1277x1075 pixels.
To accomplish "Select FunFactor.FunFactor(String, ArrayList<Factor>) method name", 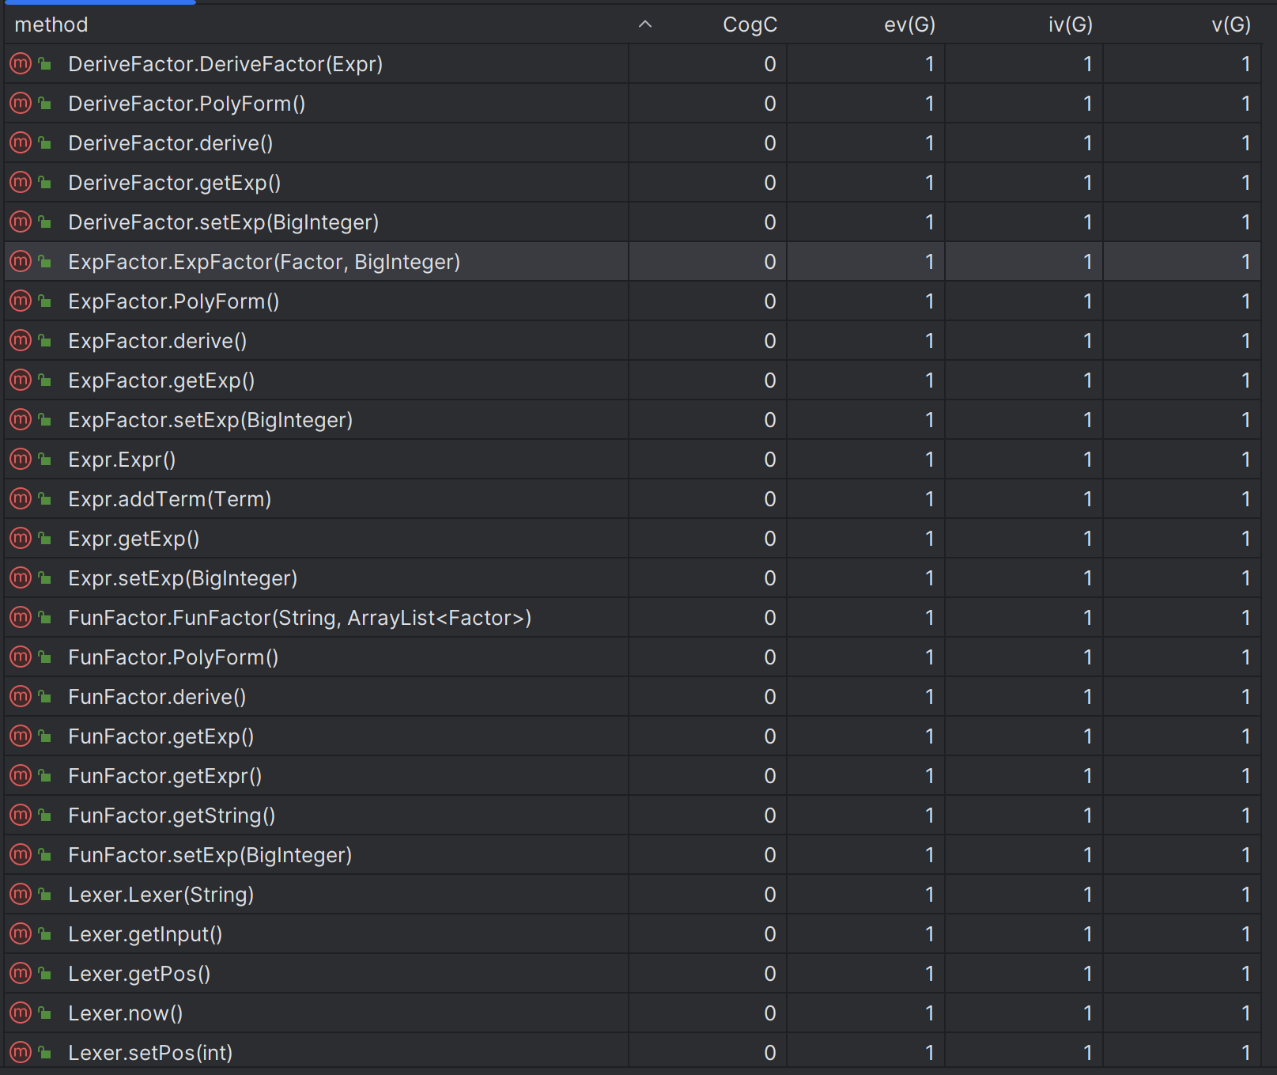I will pyautogui.click(x=300, y=618).
